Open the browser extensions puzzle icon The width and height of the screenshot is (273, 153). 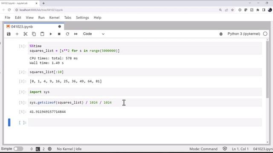pos(258,10)
